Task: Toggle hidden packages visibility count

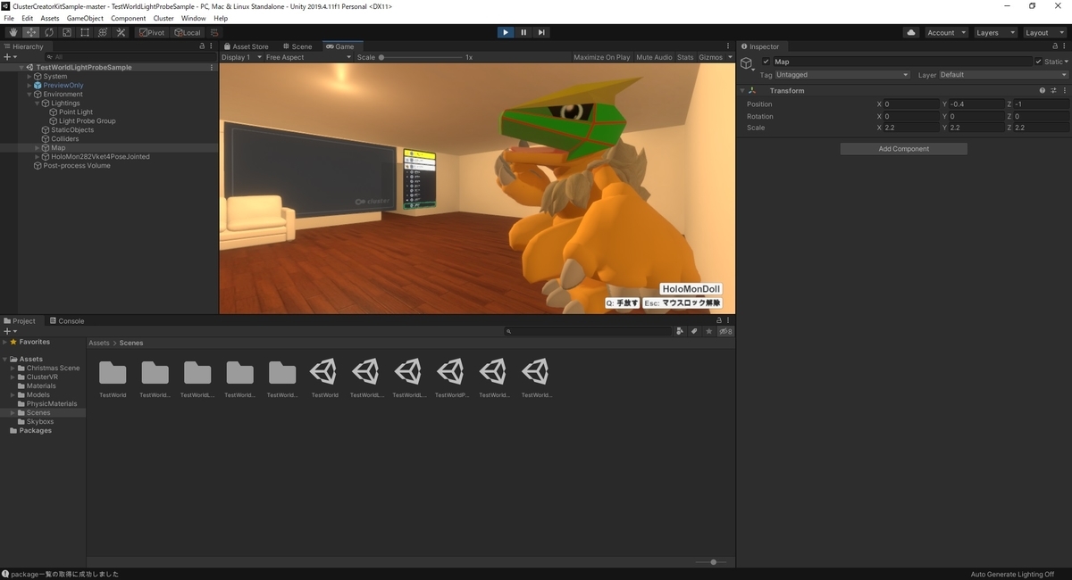Action: pos(725,331)
